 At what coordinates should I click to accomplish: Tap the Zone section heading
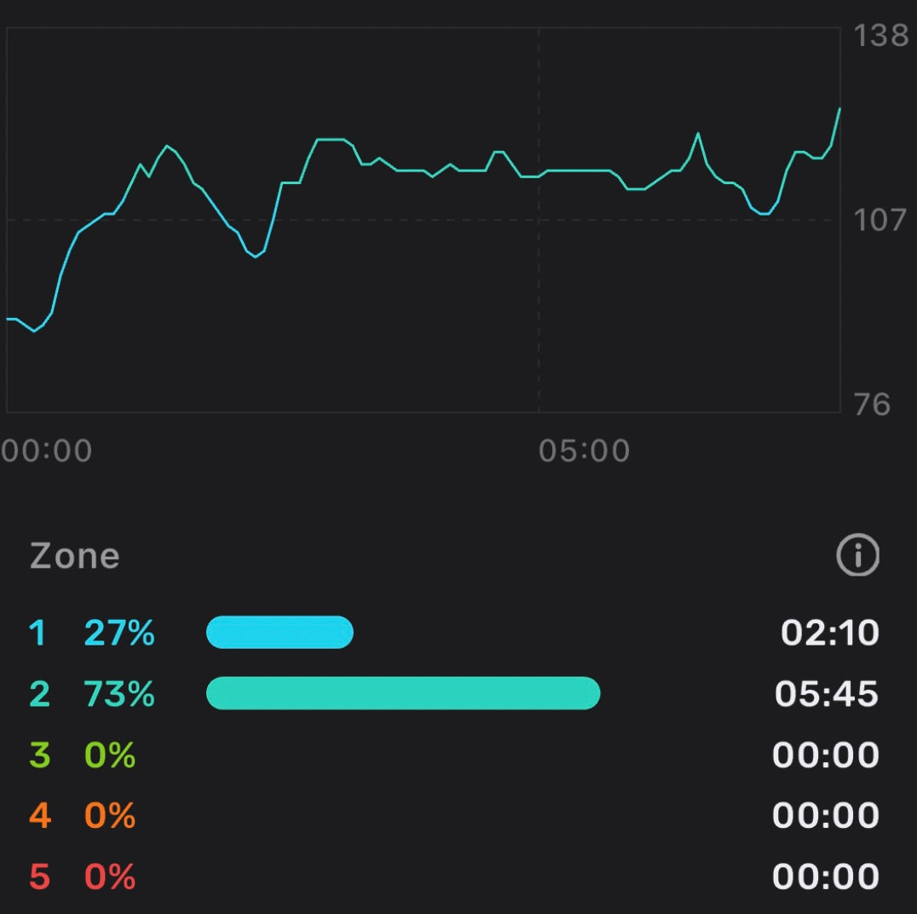point(74,556)
